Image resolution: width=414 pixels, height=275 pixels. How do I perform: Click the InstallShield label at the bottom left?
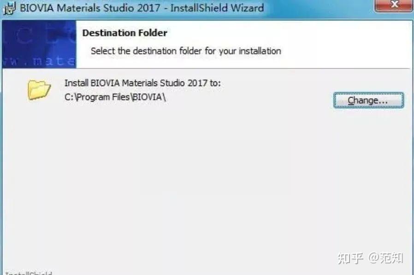point(29,273)
